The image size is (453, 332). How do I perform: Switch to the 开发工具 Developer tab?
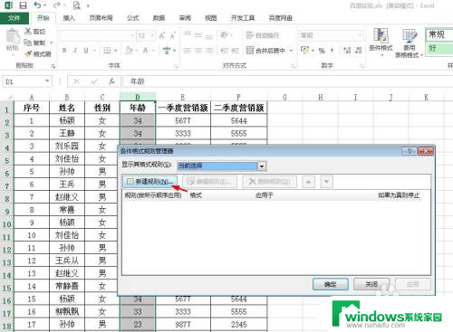click(x=243, y=18)
